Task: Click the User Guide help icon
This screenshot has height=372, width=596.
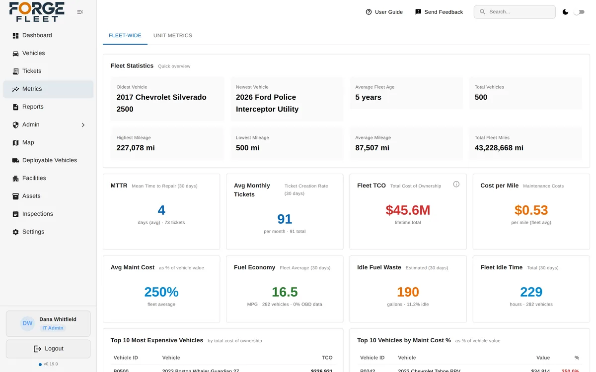Action: 369,12
